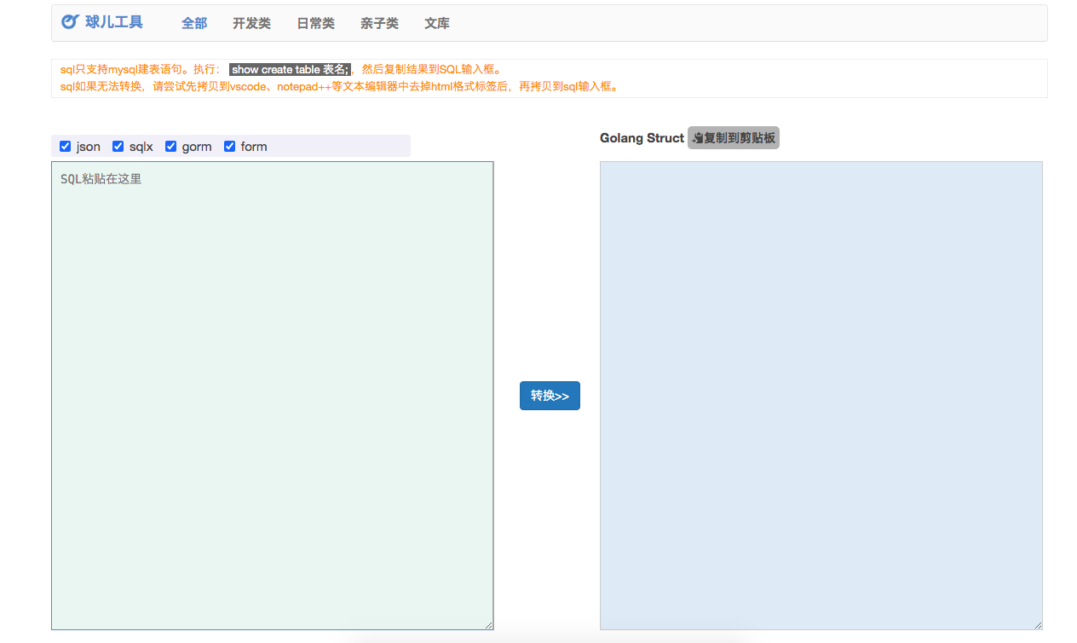The height and width of the screenshot is (643, 1077).
Task: Grab the output textarea resize handle
Action: 1037,624
